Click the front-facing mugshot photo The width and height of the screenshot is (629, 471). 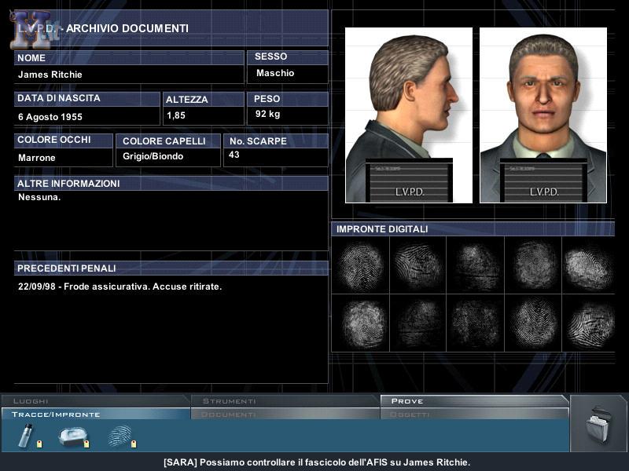coord(543,115)
